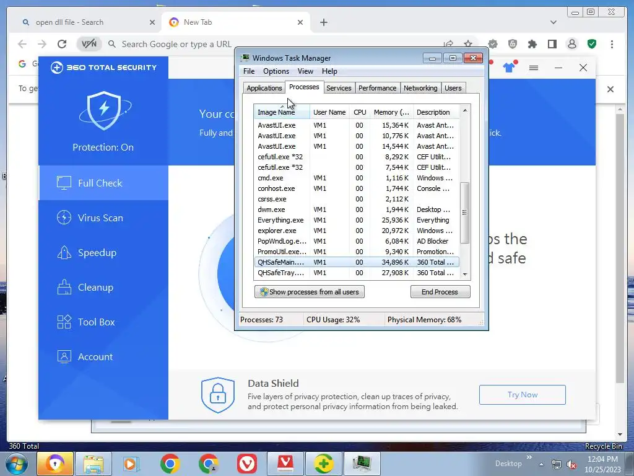Click the 360 protection shield emblem

104,110
